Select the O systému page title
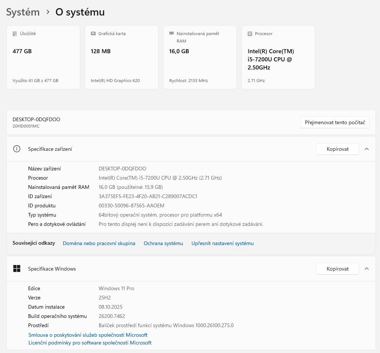Viewport: 380px width, 353px height. pos(80,12)
